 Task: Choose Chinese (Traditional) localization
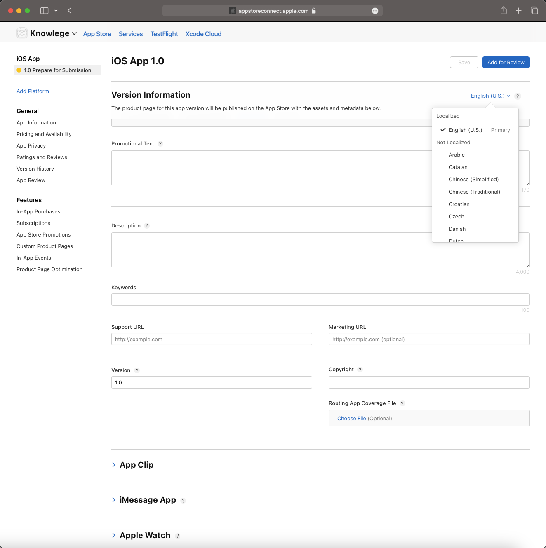click(475, 192)
